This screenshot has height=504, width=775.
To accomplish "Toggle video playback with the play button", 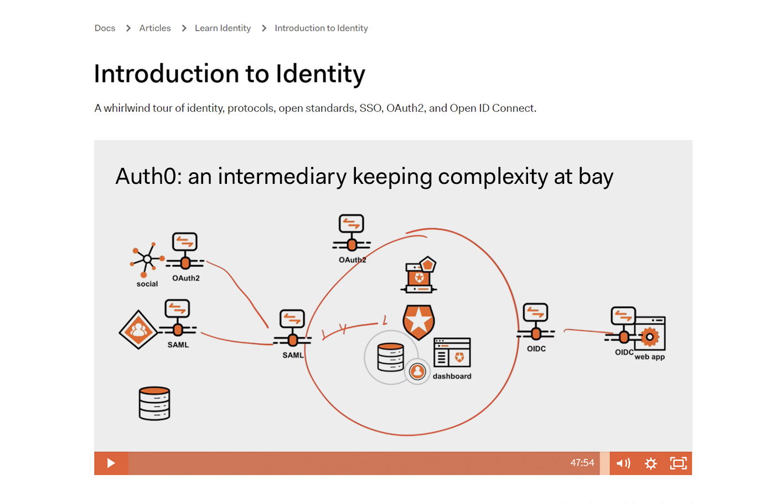I will pyautogui.click(x=111, y=463).
